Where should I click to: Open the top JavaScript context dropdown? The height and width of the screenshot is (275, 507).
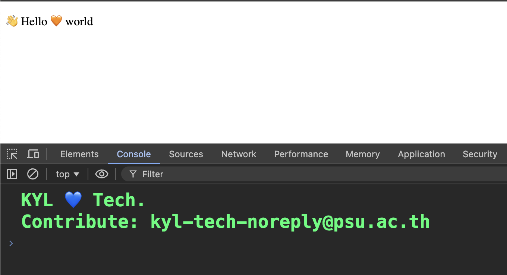[67, 174]
